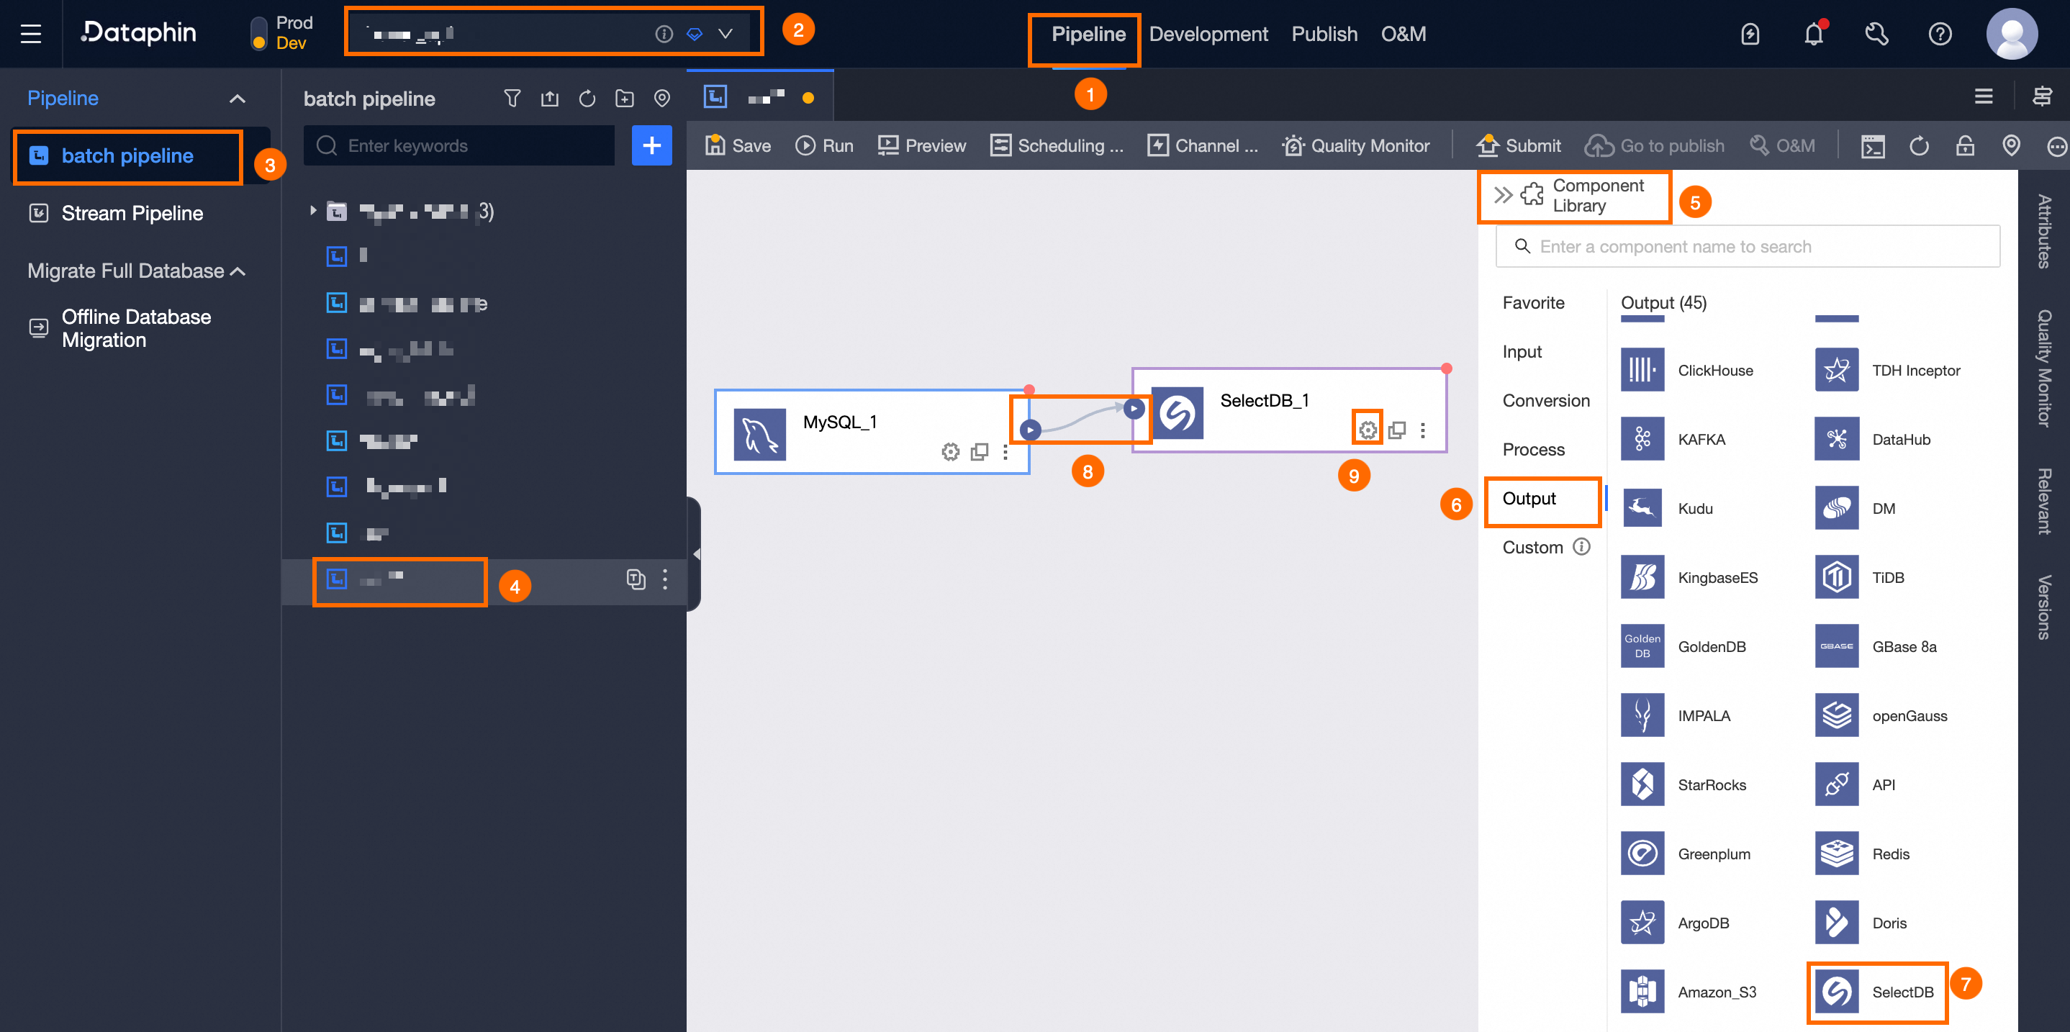Open the project selector dropdown

tap(725, 34)
